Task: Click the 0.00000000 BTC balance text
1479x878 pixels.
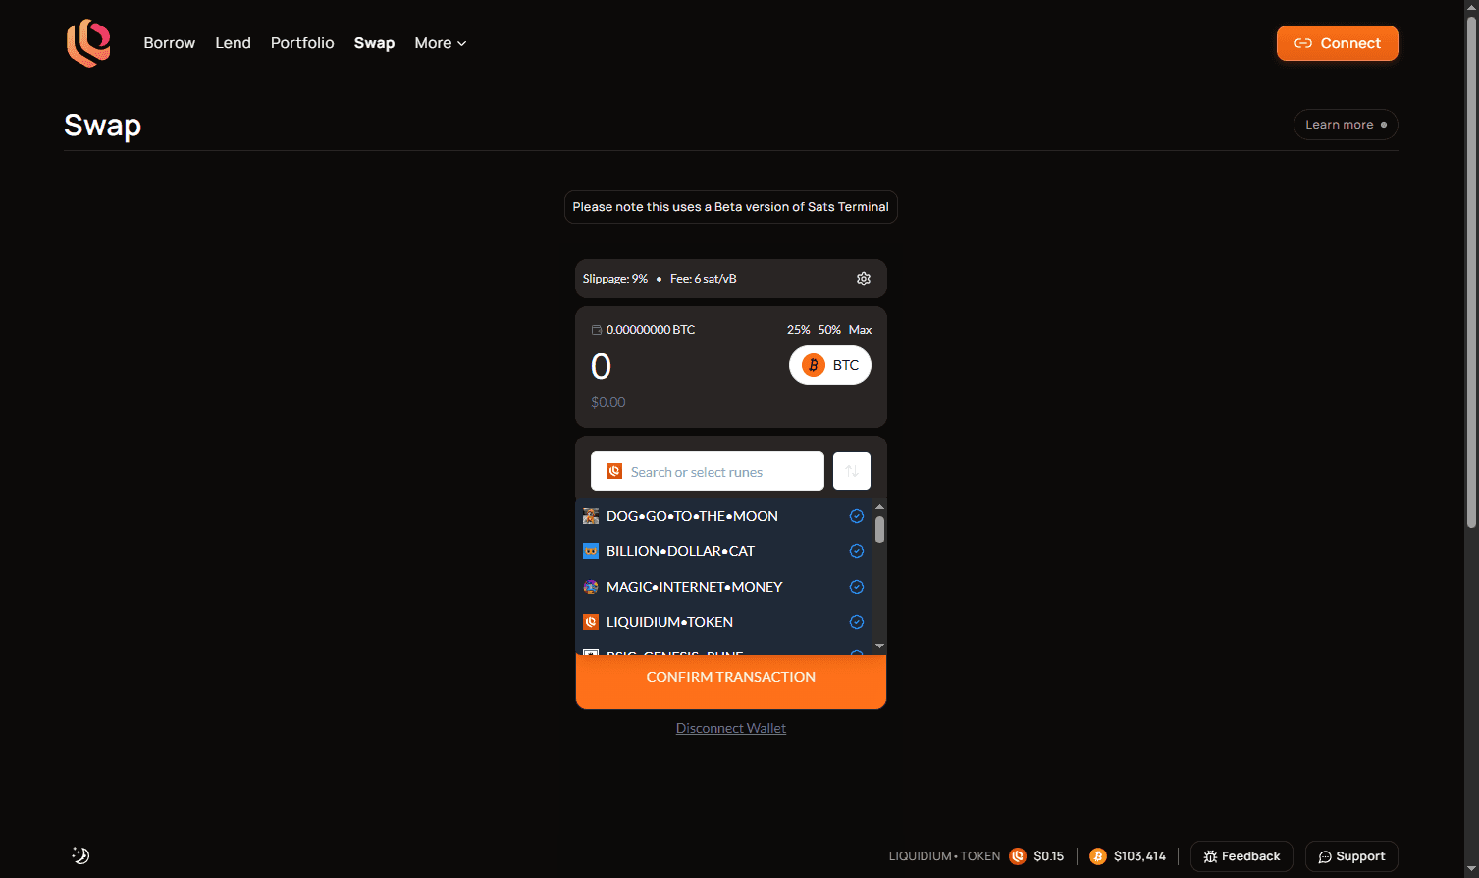Action: point(651,330)
